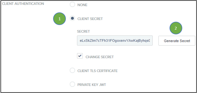
Task: Click the PRIVATE KEY JWT label text
Action: click(92, 85)
